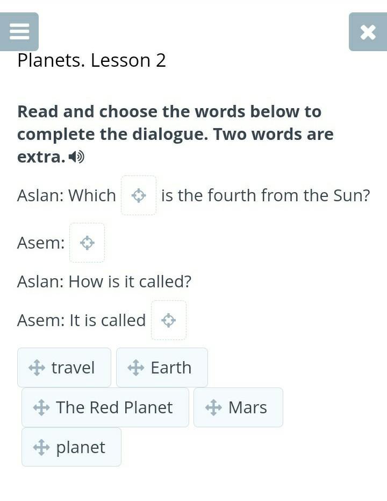Click the drop target after 'Which'
The width and height of the screenshot is (387, 501).
pos(139,195)
